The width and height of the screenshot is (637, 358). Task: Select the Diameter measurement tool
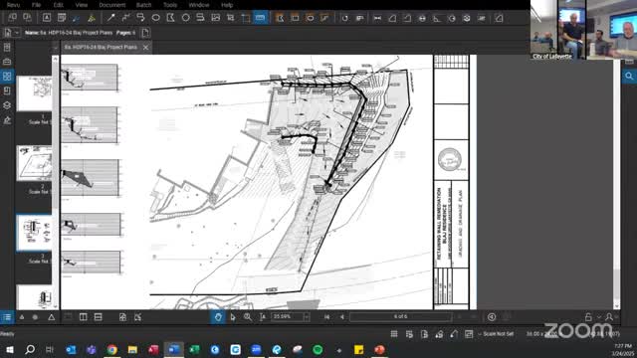pyautogui.click(x=422, y=18)
